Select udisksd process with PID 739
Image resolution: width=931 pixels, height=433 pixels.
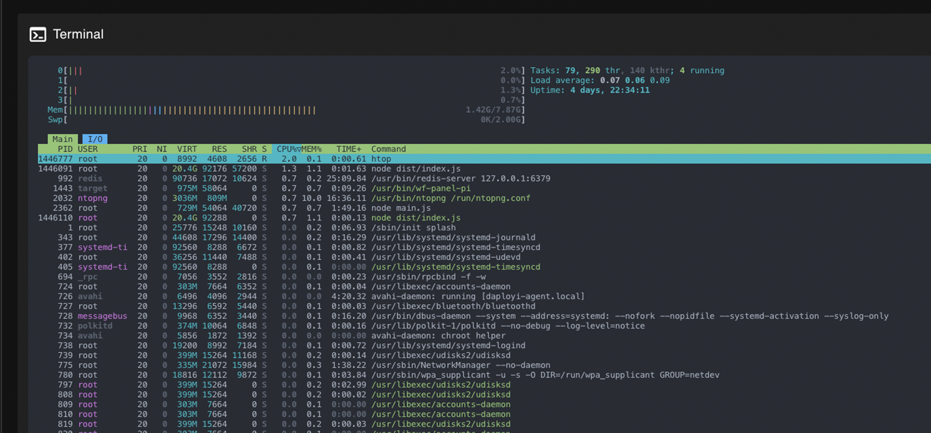[484, 355]
